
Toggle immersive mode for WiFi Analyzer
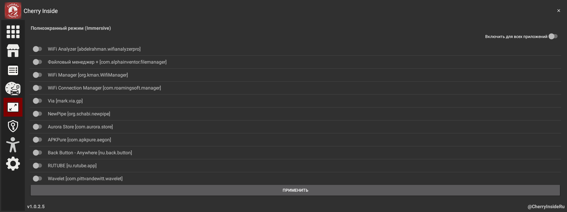click(38, 49)
